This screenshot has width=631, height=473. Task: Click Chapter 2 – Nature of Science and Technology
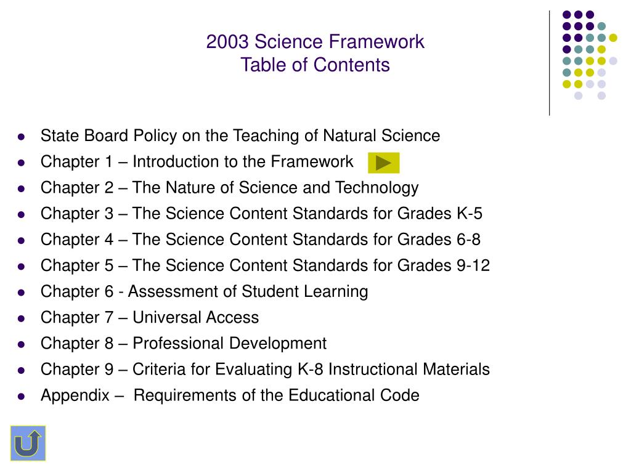tap(229, 188)
